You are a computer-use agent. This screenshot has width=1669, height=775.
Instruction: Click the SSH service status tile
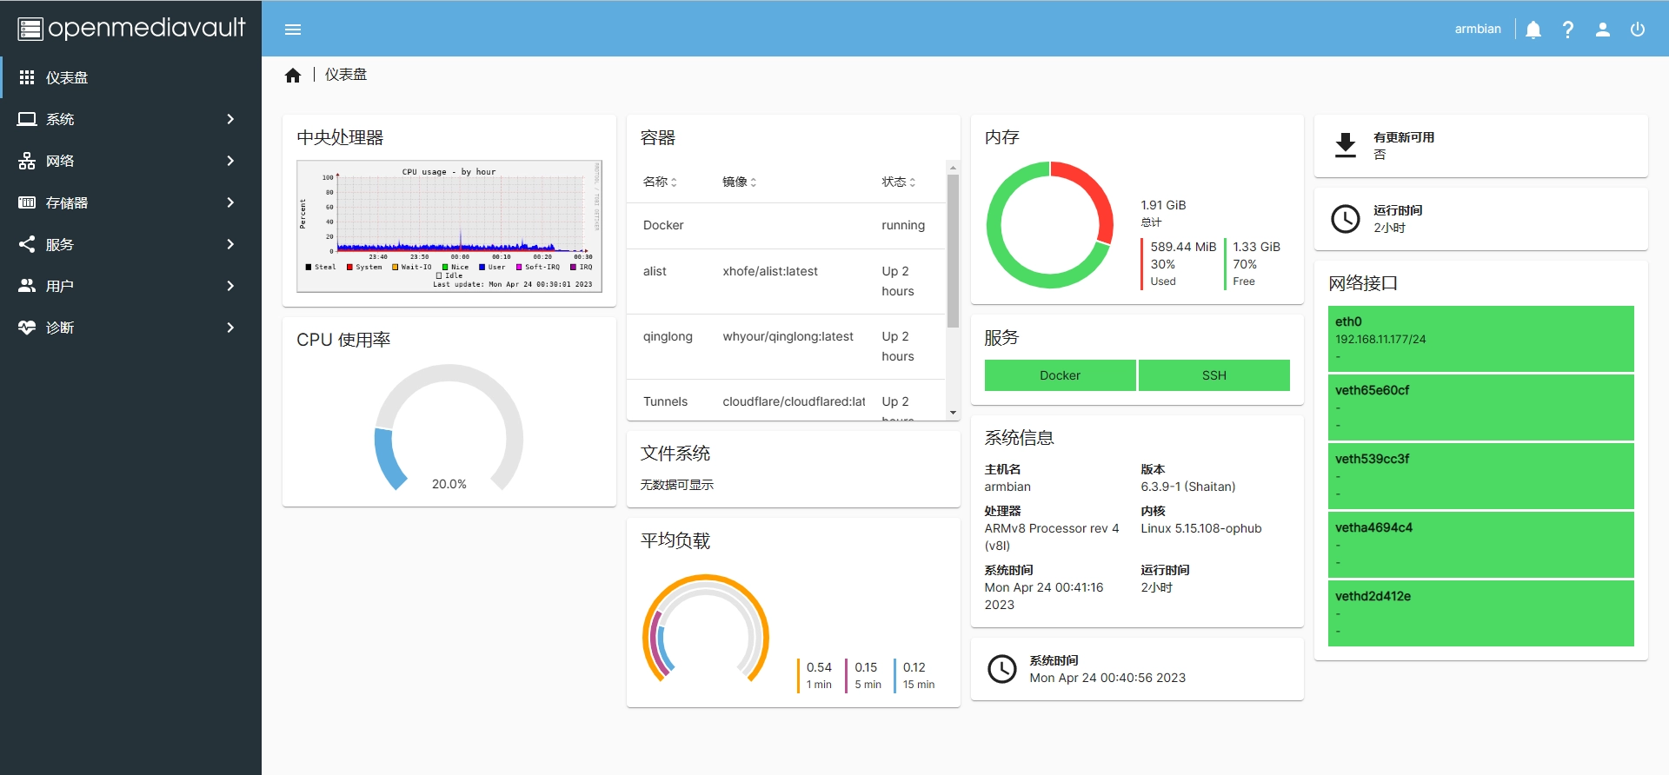tap(1214, 375)
